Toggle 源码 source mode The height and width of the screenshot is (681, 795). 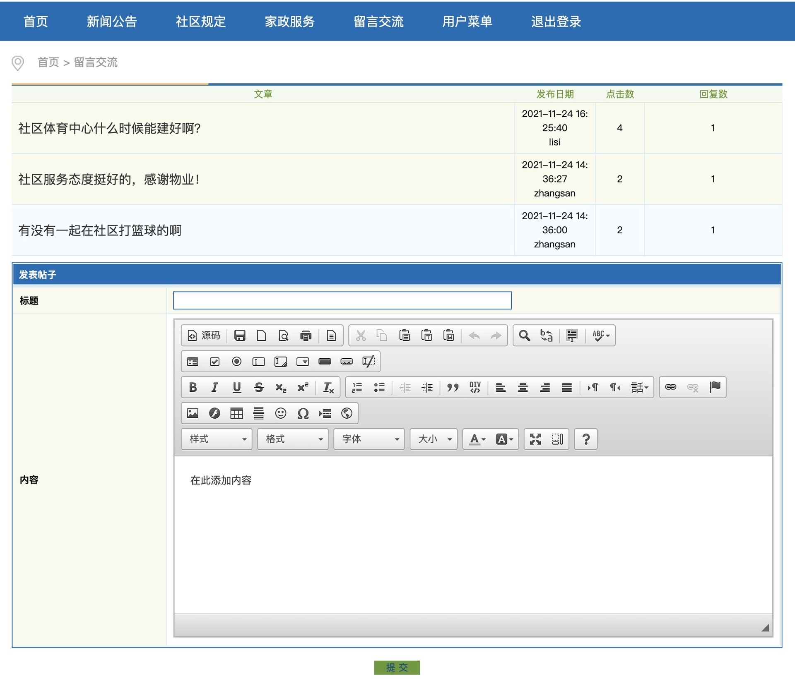204,335
